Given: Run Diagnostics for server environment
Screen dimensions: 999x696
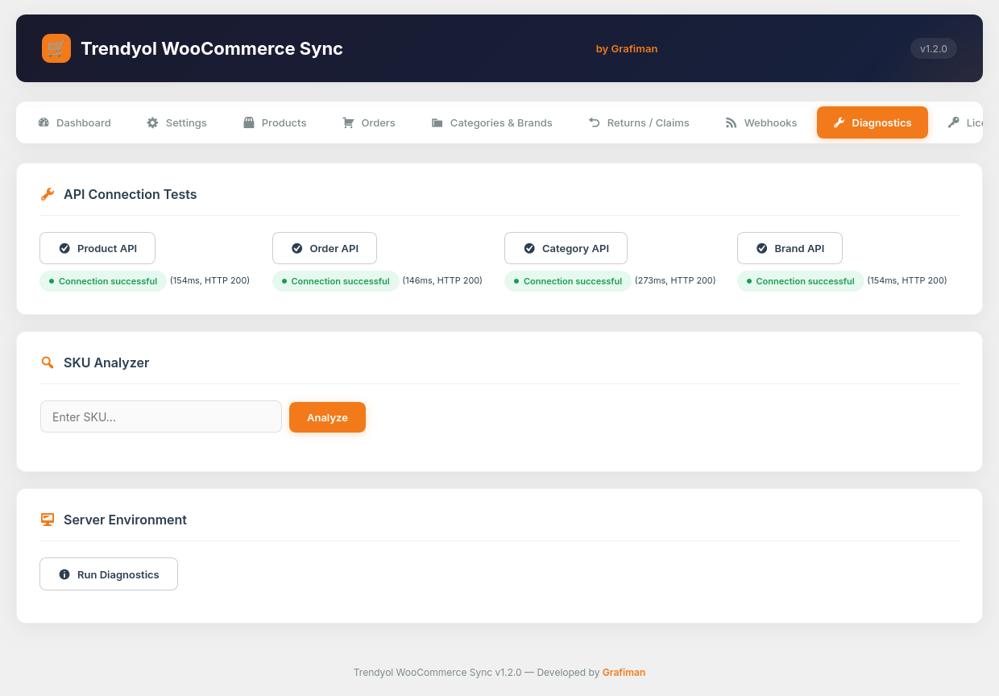Looking at the screenshot, I should (109, 574).
